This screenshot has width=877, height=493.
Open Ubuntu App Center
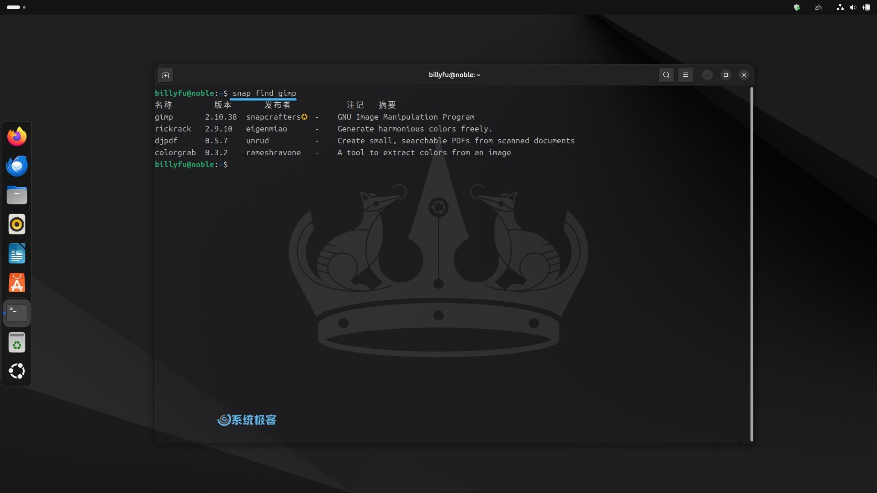click(17, 283)
